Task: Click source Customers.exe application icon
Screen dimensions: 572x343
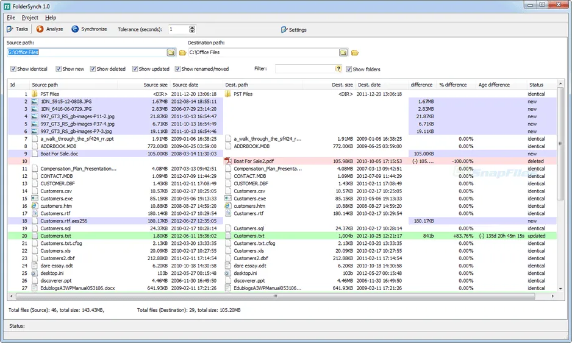Action: [x=35, y=198]
